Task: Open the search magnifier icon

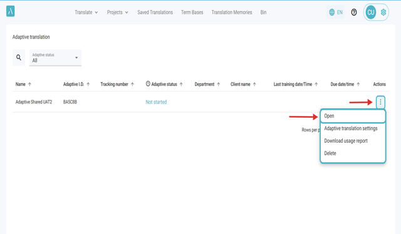Action: (x=19, y=58)
